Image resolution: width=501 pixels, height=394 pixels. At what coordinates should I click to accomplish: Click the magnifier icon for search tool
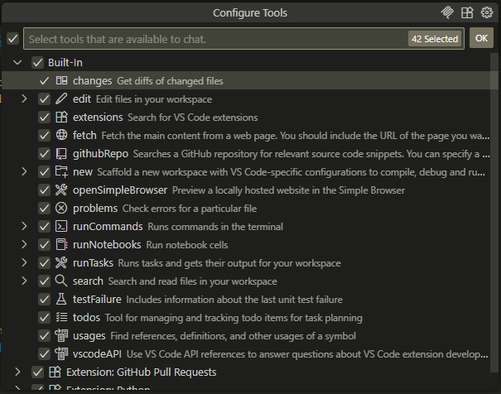coord(61,281)
